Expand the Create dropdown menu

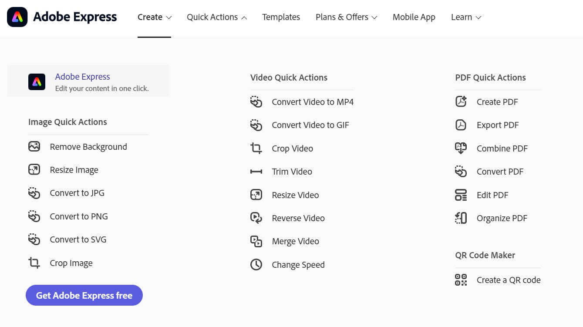point(154,17)
